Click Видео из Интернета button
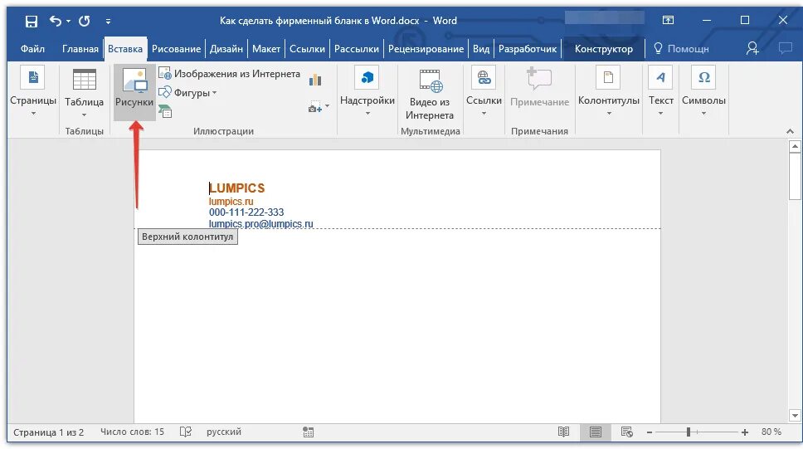This screenshot has width=803, height=449. (430, 93)
